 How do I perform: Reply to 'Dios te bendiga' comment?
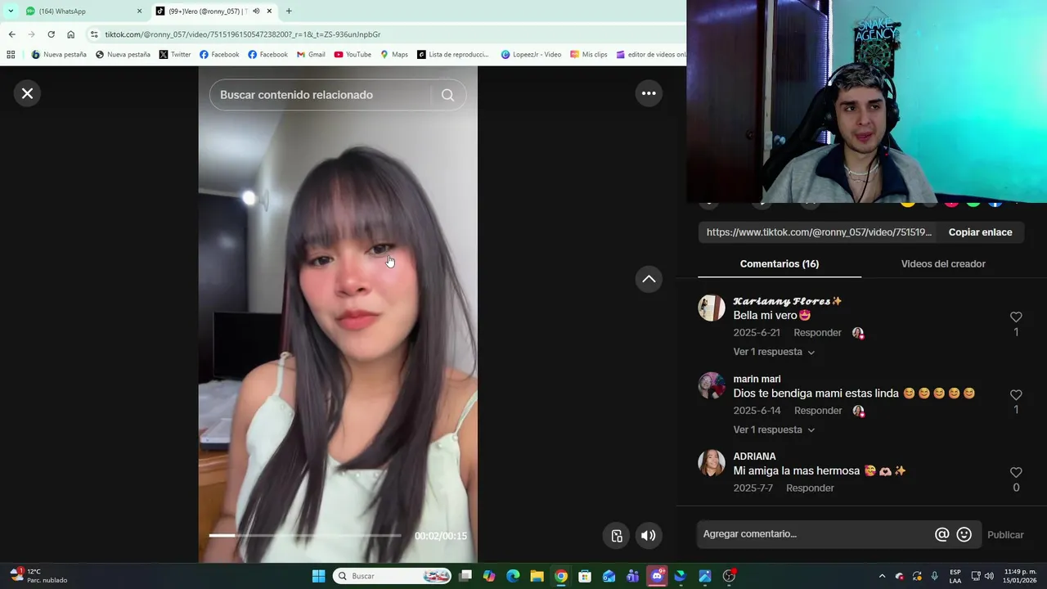pos(817,411)
